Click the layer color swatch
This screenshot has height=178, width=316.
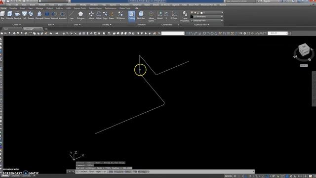coord(201,13)
